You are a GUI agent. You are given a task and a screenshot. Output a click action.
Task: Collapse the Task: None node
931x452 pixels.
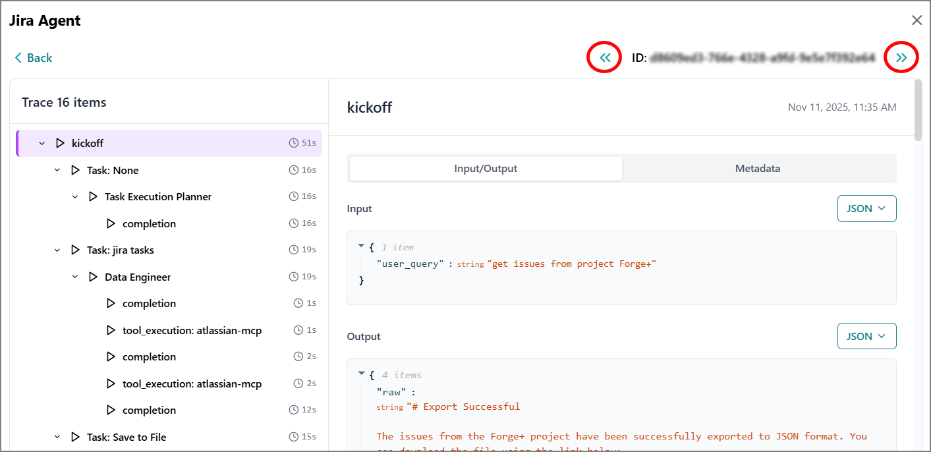coord(57,170)
